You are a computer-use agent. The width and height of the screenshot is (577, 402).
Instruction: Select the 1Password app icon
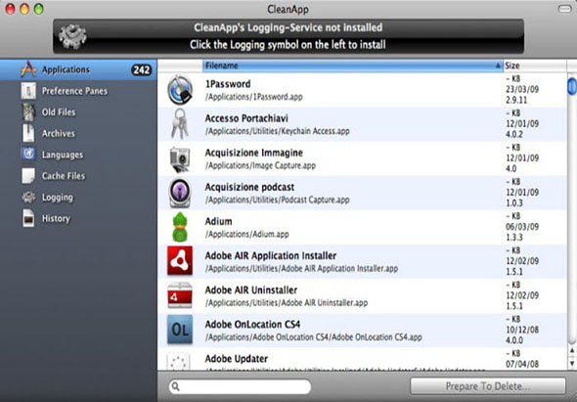(180, 90)
